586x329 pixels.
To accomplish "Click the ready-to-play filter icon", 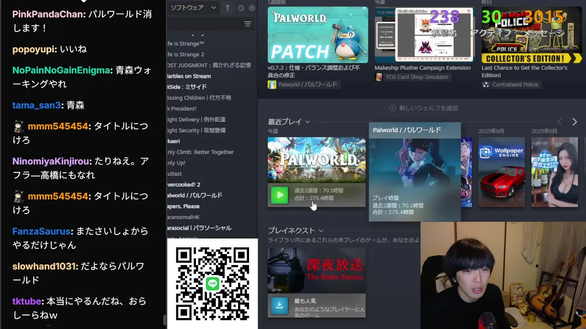I will pos(252,8).
